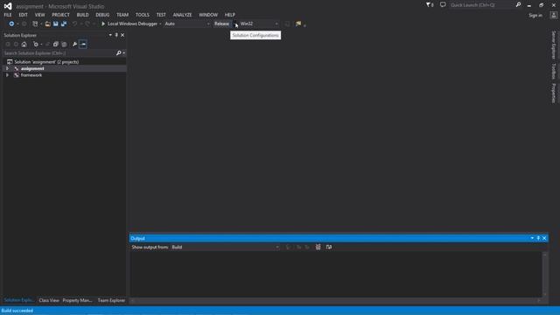Open the VIEW menu
The height and width of the screenshot is (315, 560).
[x=39, y=15]
